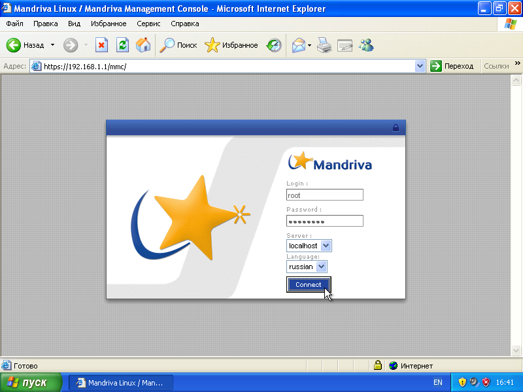Select the Mandriva Linux taskbar button
This screenshot has height=392, width=523.
[121, 383]
